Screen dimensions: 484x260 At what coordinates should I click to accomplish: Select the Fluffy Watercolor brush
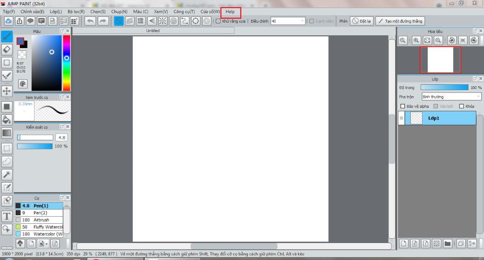click(39, 227)
